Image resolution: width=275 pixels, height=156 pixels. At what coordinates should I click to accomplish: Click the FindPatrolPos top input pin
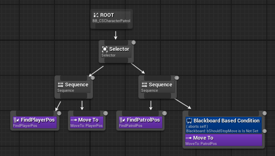click(140, 113)
